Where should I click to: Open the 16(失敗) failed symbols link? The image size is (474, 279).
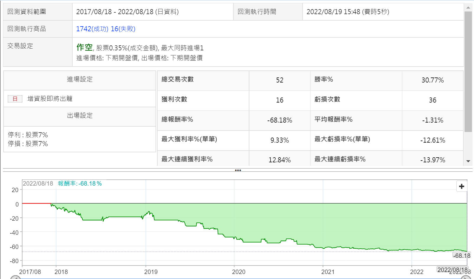click(123, 29)
